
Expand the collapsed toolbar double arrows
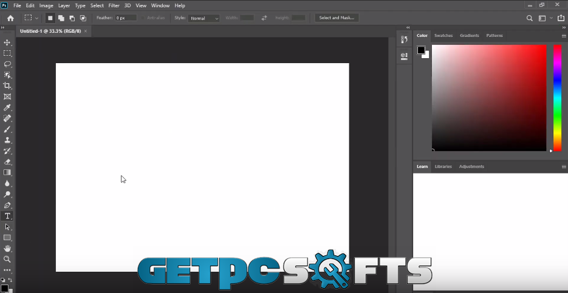click(x=2, y=27)
